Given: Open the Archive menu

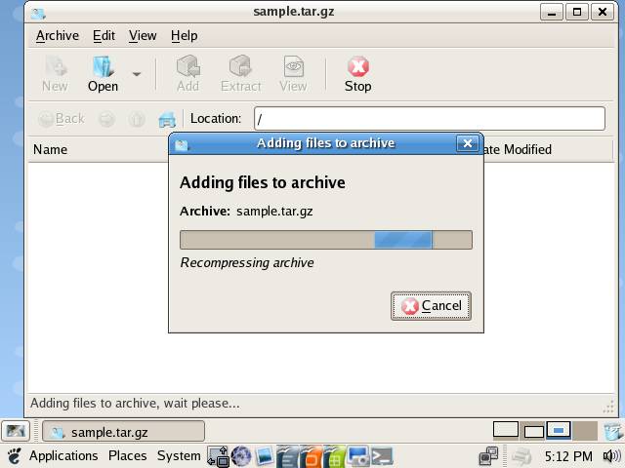Looking at the screenshot, I should click(57, 35).
